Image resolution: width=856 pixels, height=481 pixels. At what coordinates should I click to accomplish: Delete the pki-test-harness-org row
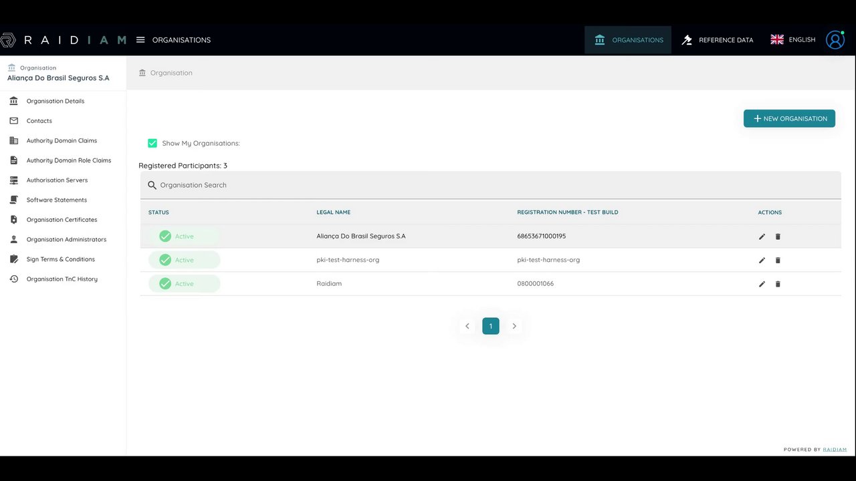pyautogui.click(x=778, y=261)
